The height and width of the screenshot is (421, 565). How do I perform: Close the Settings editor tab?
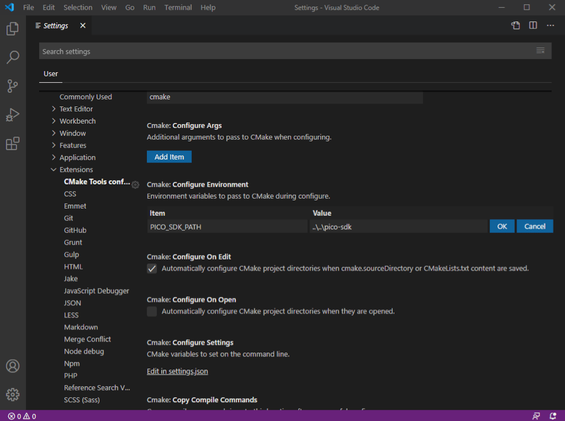[x=83, y=25]
